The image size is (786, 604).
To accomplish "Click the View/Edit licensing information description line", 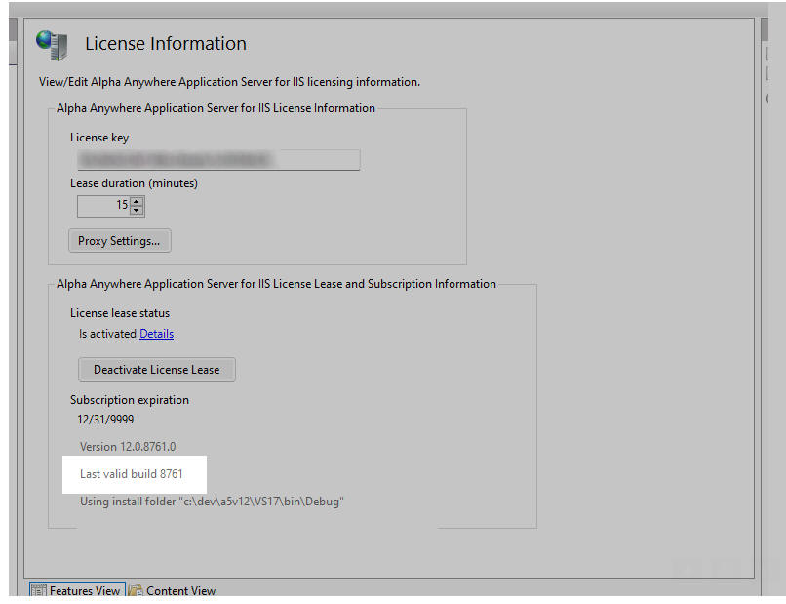I will click(x=229, y=82).
